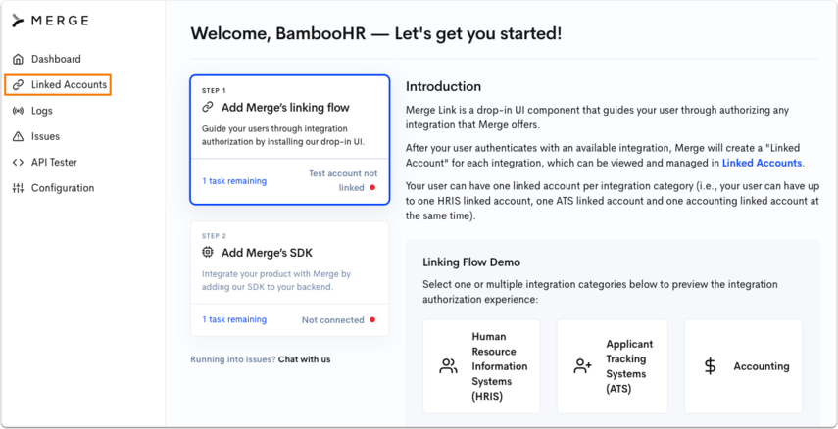Open the API Tester page

[54, 162]
